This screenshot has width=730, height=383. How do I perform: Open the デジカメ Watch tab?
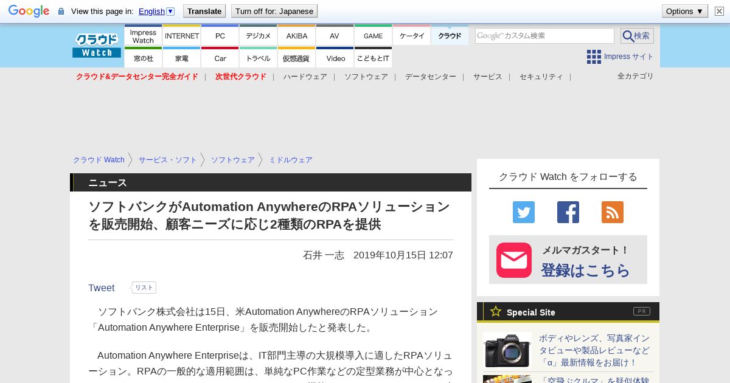point(259,36)
